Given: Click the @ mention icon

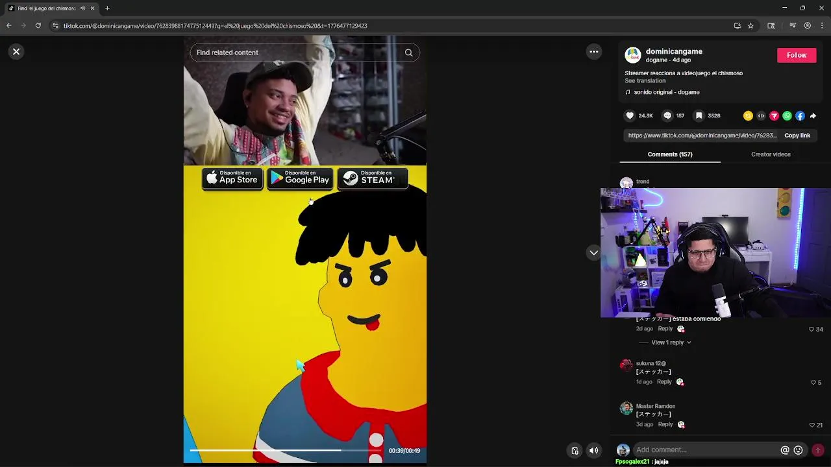Looking at the screenshot, I should pos(785,450).
